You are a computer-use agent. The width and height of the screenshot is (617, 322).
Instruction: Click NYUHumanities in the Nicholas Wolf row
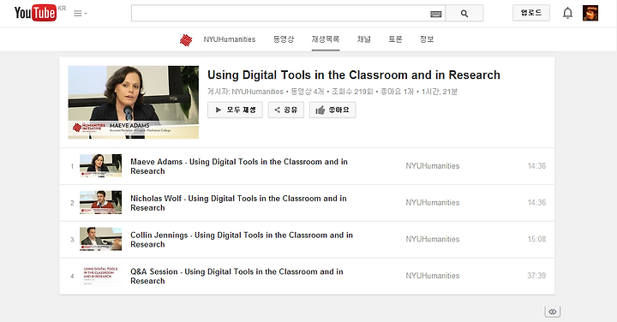(433, 202)
